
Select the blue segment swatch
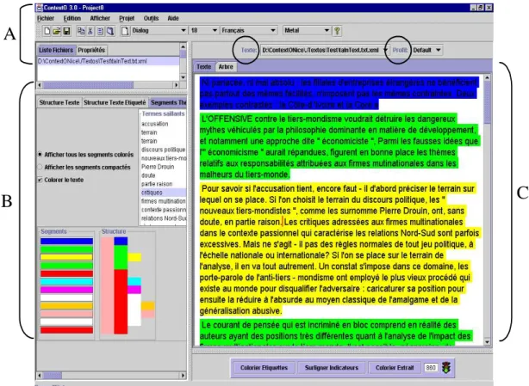point(66,241)
